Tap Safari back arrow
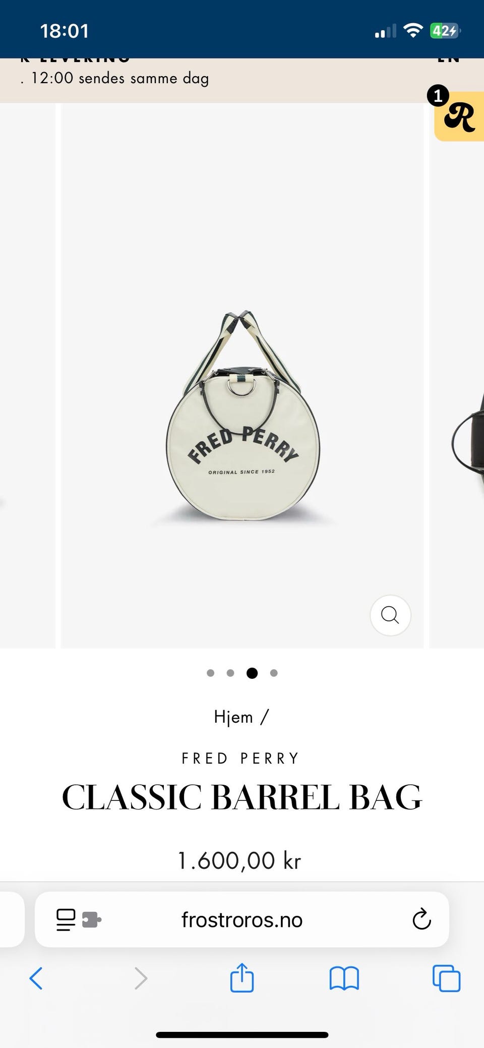 tap(36, 978)
